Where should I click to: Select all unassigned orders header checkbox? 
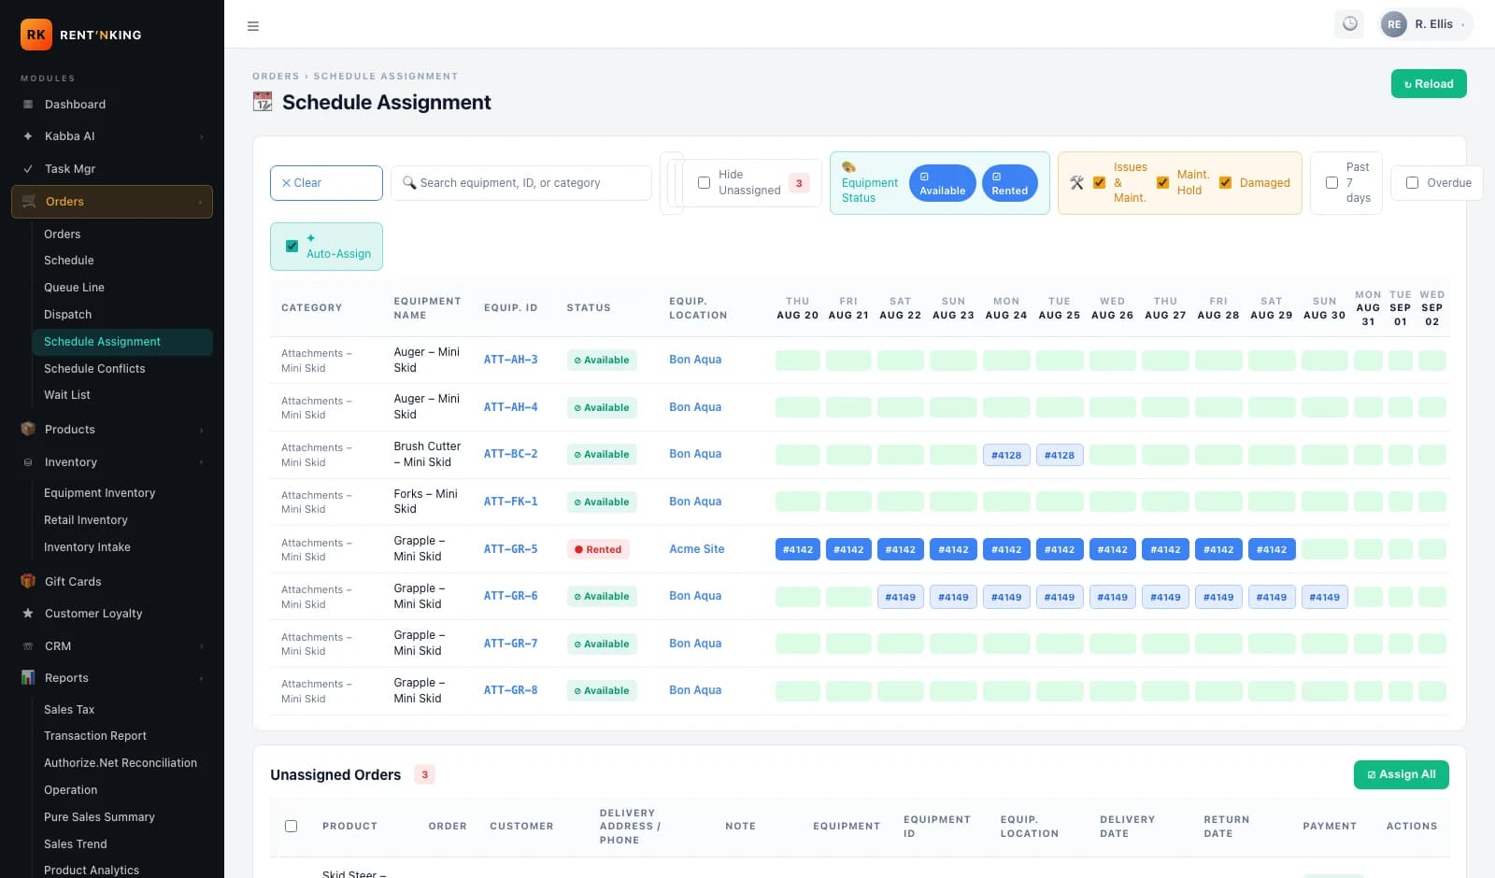(x=291, y=827)
